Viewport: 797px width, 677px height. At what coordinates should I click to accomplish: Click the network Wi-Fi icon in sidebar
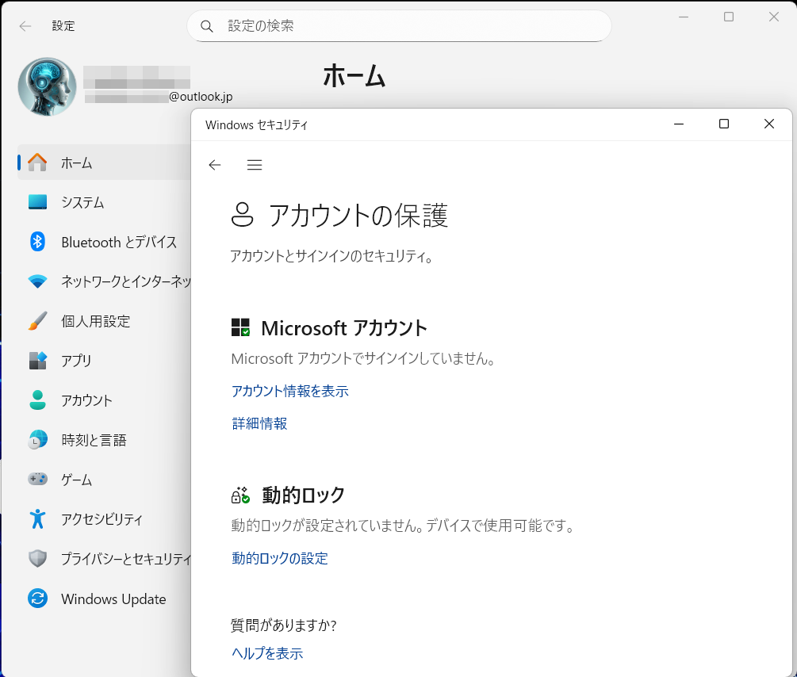37,281
